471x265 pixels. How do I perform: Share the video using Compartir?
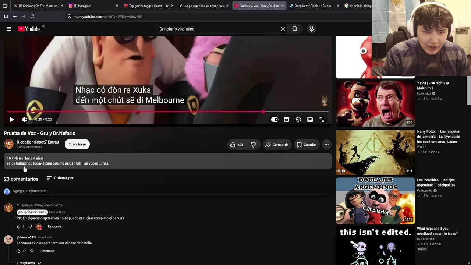[x=277, y=145]
